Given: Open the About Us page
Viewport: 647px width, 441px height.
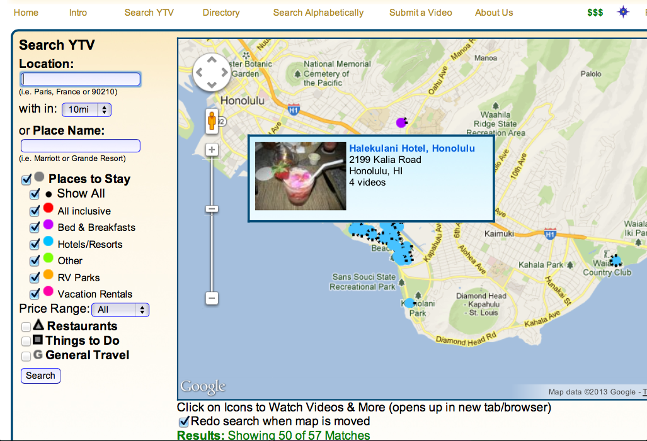Looking at the screenshot, I should pos(494,13).
